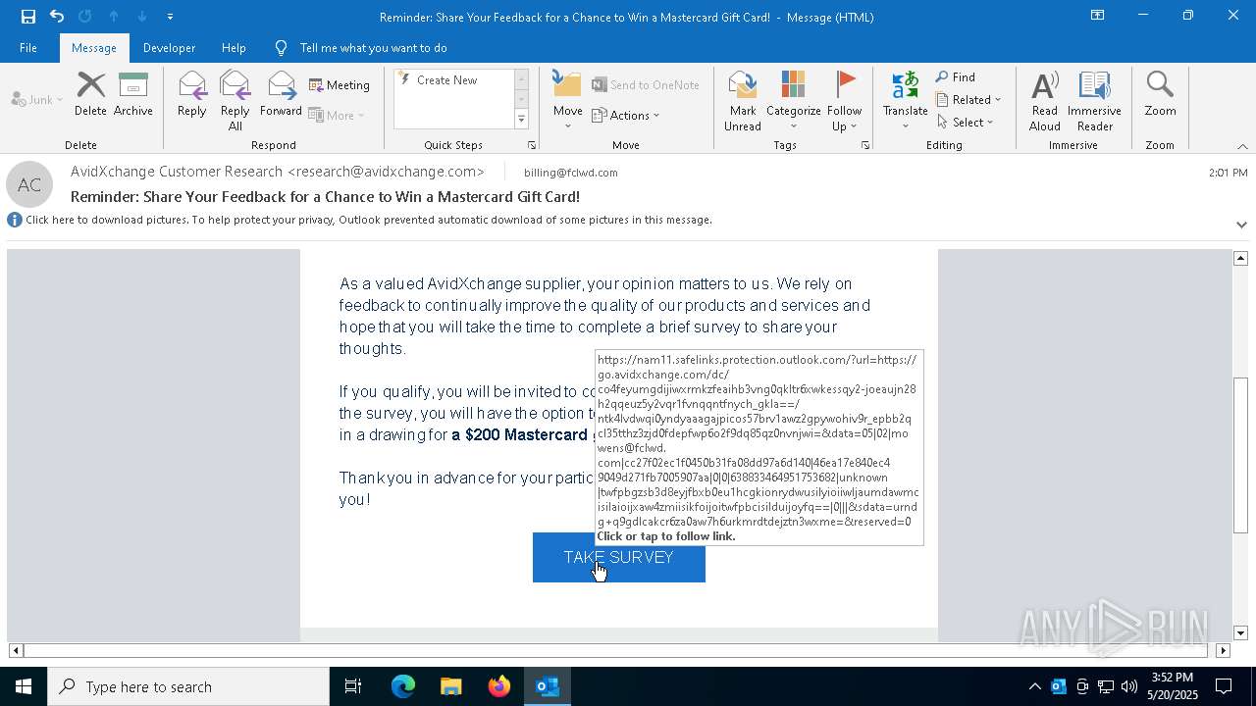Screen dimensions: 1256x706
Task: Open Task View on taskbar
Action: click(353, 686)
